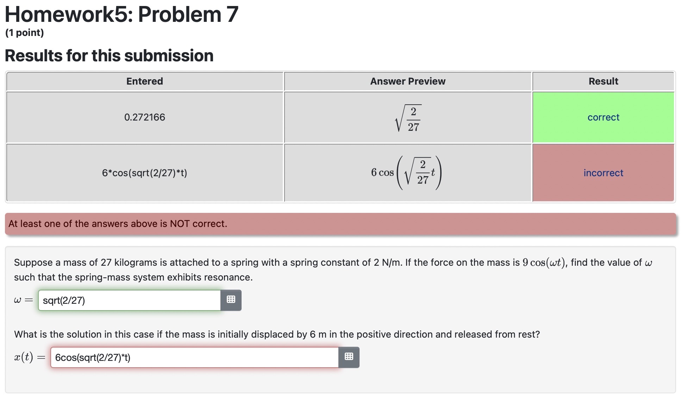
Task: Select the Entered column header
Action: (144, 81)
